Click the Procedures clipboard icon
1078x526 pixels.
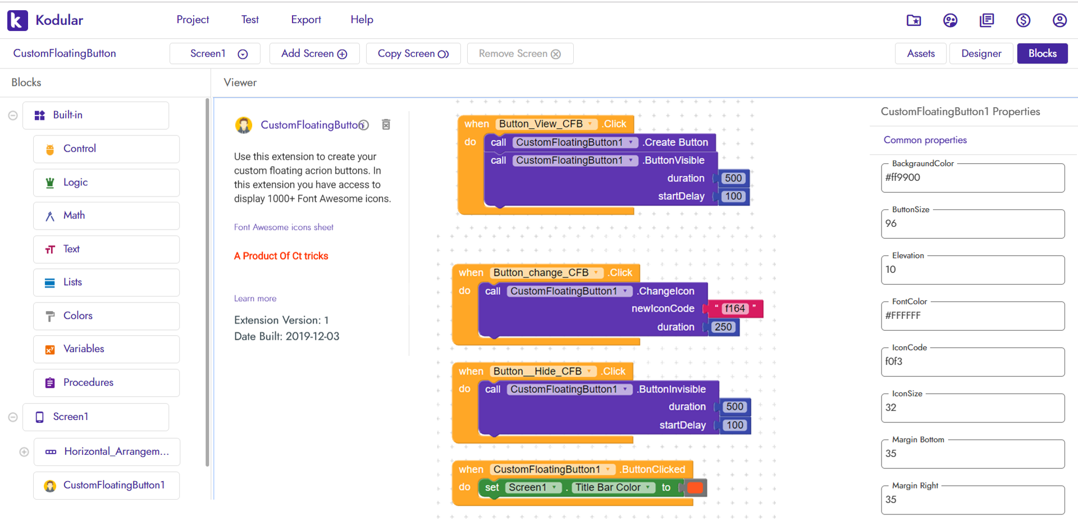50,383
